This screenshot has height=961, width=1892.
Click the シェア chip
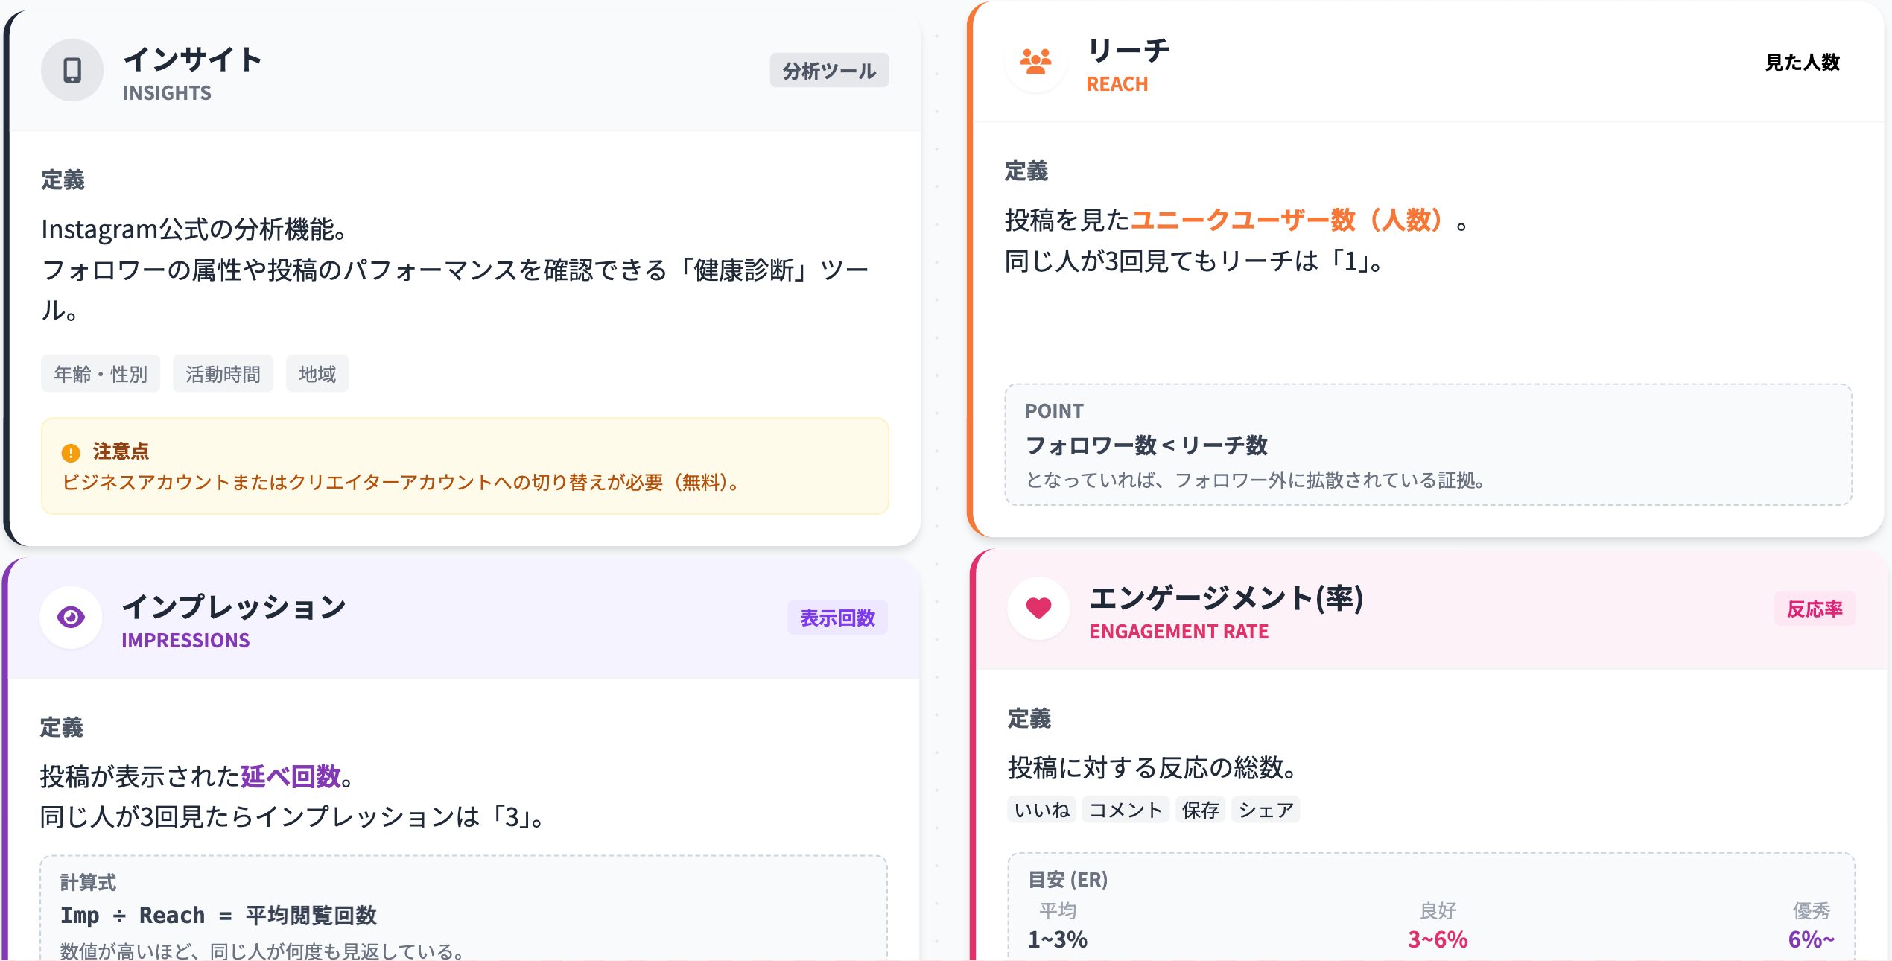pyautogui.click(x=1266, y=810)
